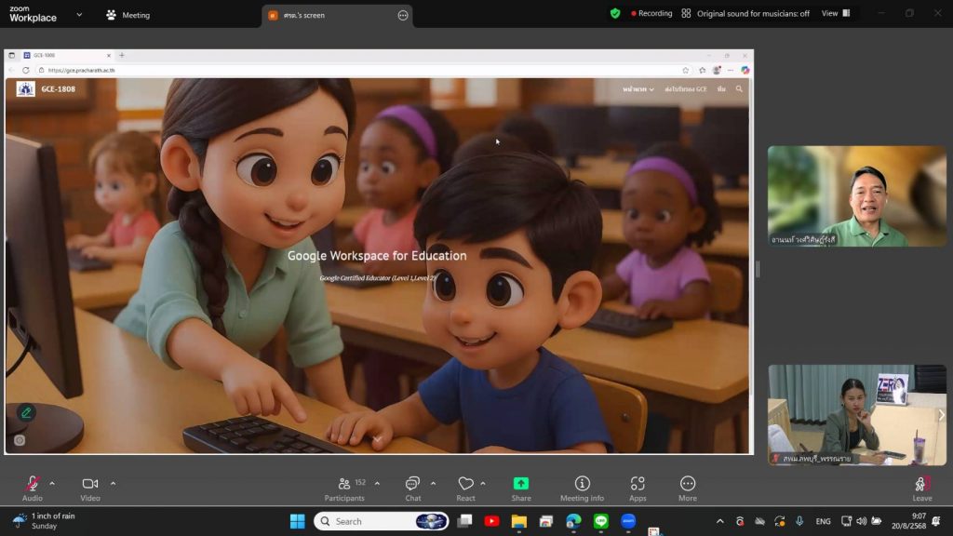Open the Participants panel
This screenshot has width=953, height=536.
344,488
